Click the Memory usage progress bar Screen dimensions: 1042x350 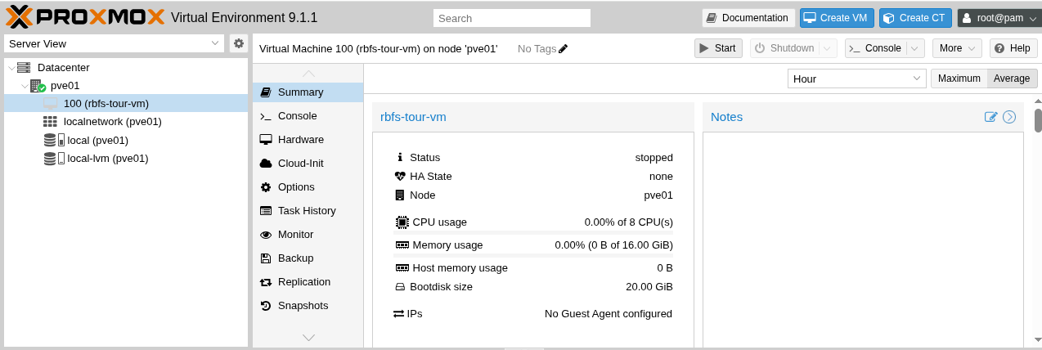click(x=533, y=256)
